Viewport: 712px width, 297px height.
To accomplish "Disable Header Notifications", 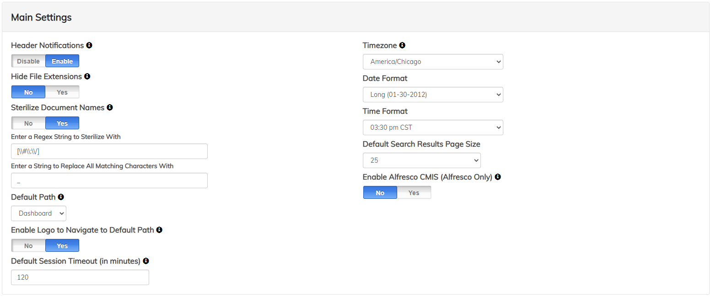I will coord(28,61).
